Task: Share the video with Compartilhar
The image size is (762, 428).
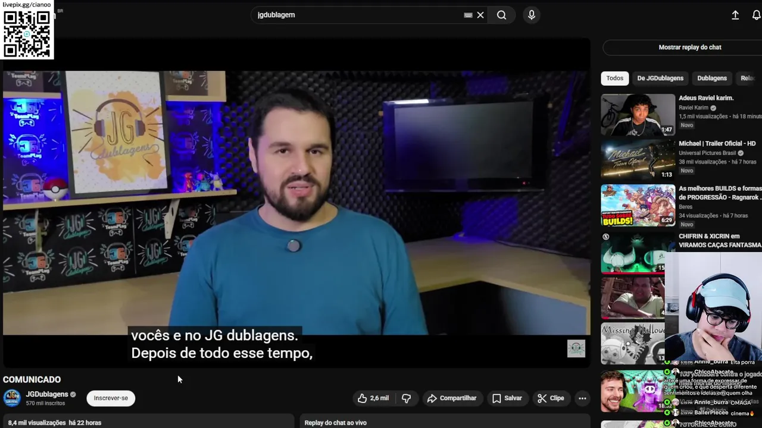Action: point(452,398)
